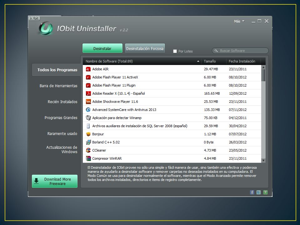Click the 0 Byte size value
Screen dimensions: 300x225
[209, 142]
